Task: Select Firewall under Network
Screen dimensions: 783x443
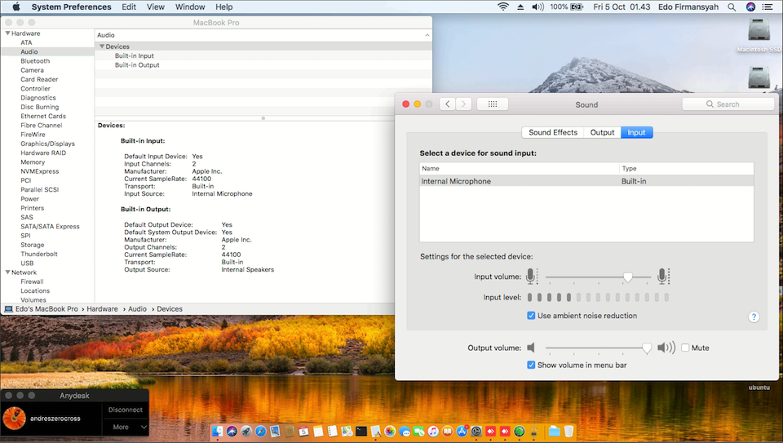Action: (32, 281)
